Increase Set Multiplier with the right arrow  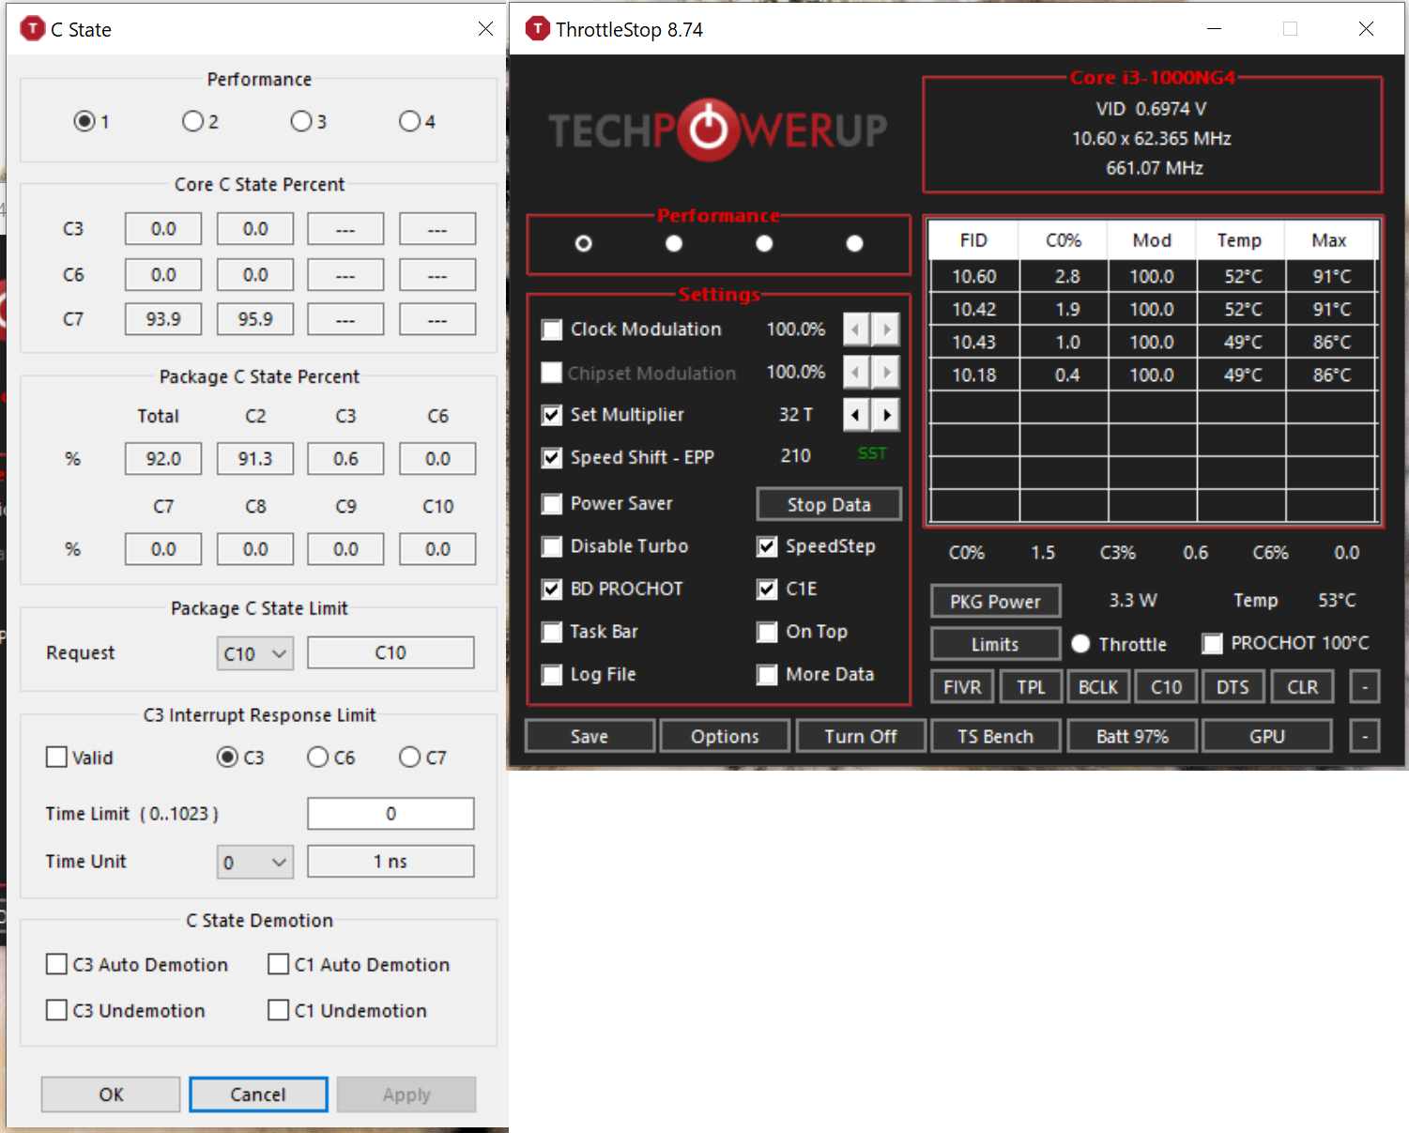pos(886,414)
